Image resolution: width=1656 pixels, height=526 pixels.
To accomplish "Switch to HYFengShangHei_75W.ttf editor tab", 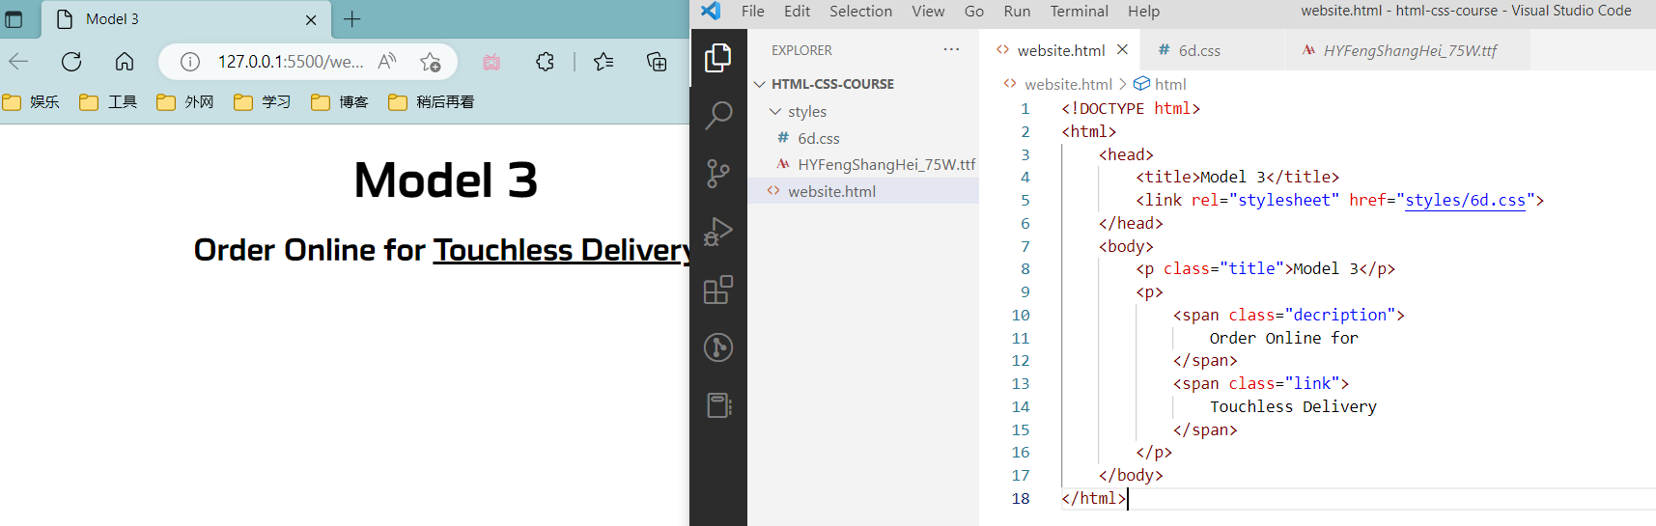I will 1410,50.
